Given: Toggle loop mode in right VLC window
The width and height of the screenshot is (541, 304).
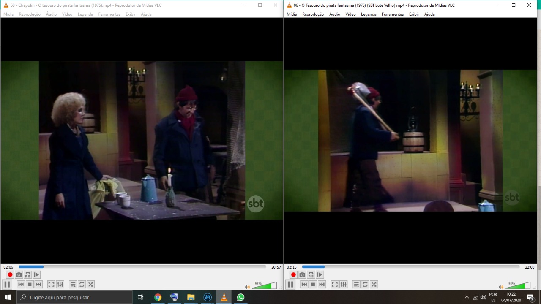Looking at the screenshot, I should (365, 285).
